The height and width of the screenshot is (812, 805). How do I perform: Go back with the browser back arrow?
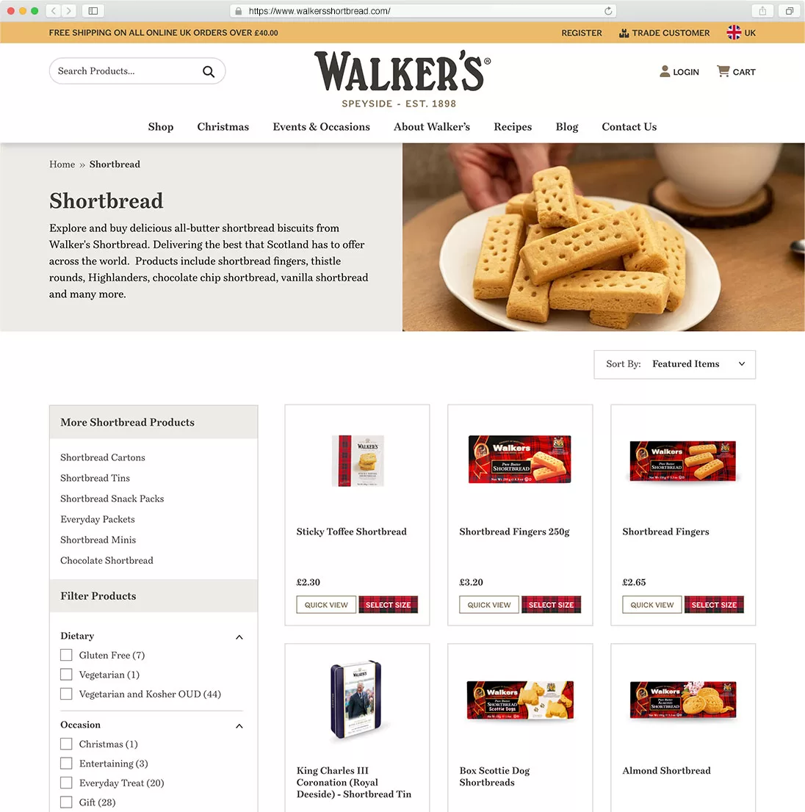pos(54,11)
